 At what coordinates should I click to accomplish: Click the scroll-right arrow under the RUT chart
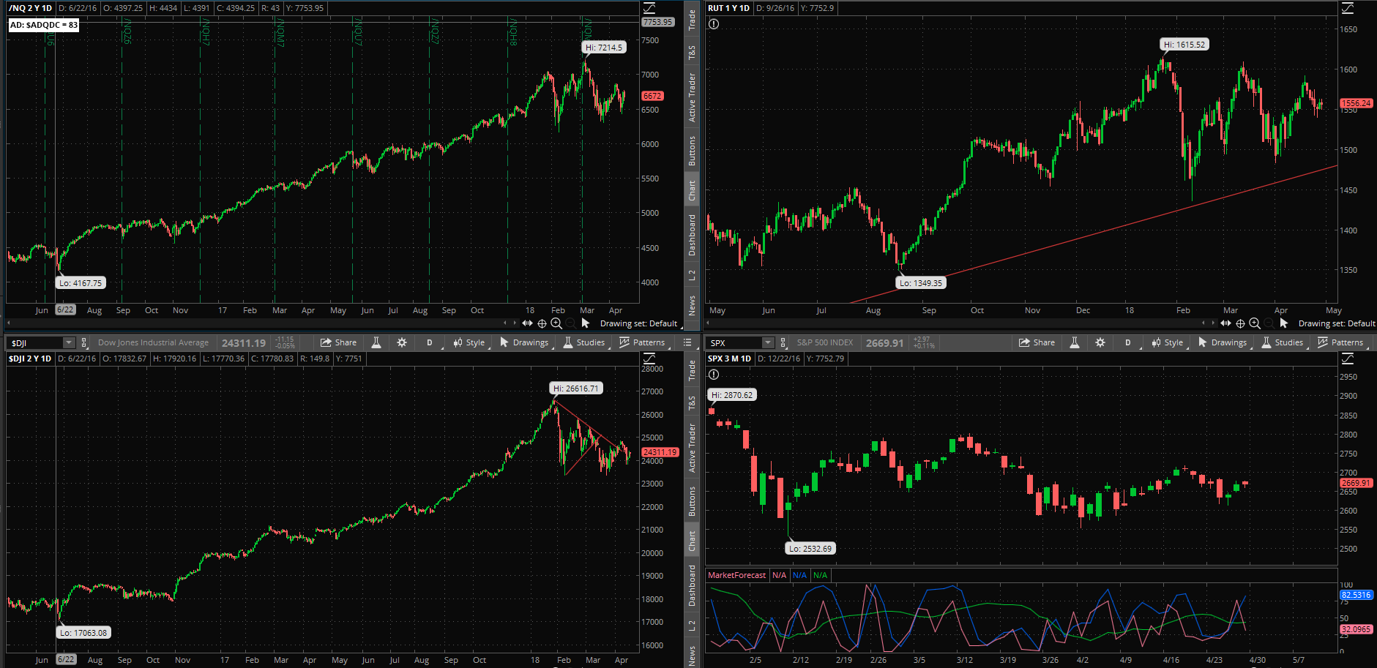pyautogui.click(x=1214, y=323)
